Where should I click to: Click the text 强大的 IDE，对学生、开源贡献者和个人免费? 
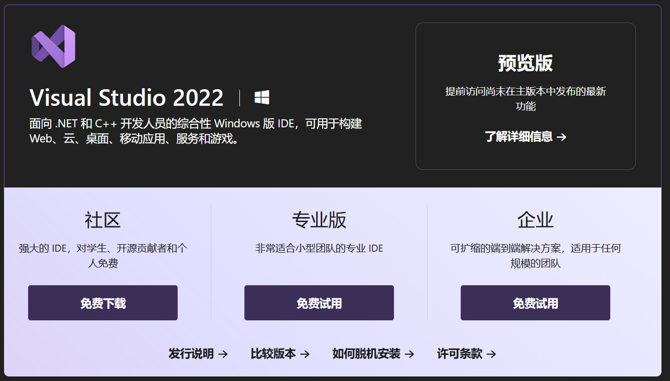(x=103, y=256)
